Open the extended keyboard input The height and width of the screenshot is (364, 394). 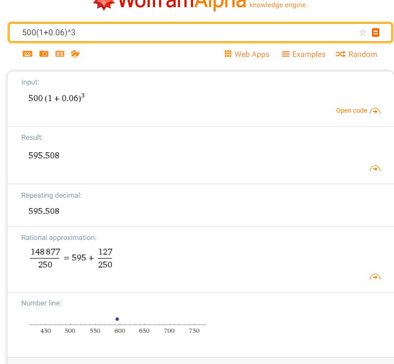(28, 54)
